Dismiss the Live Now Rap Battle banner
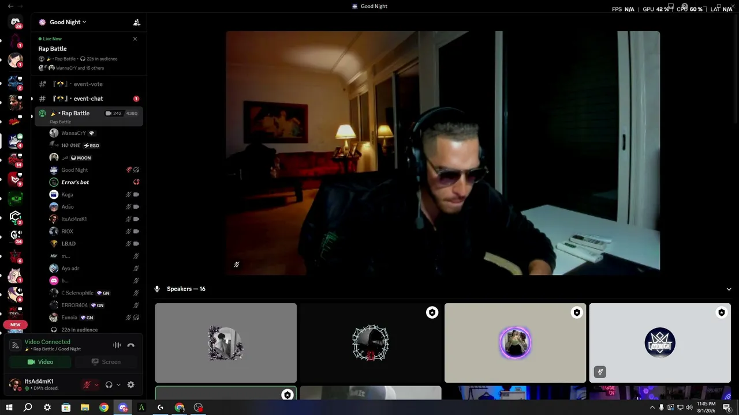The width and height of the screenshot is (739, 415). [135, 39]
